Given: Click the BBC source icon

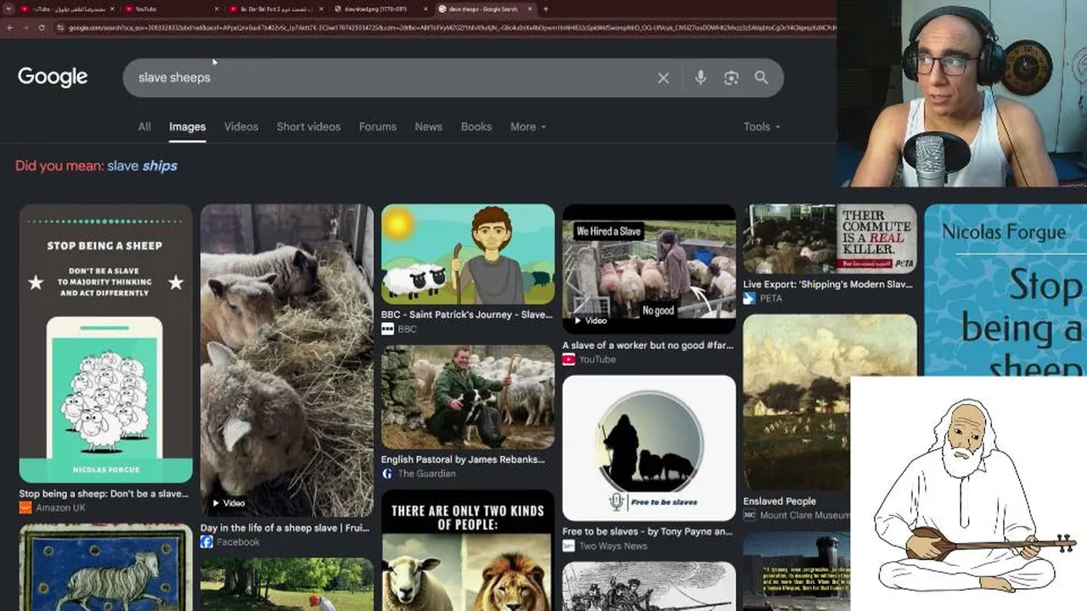Looking at the screenshot, I should click(387, 328).
